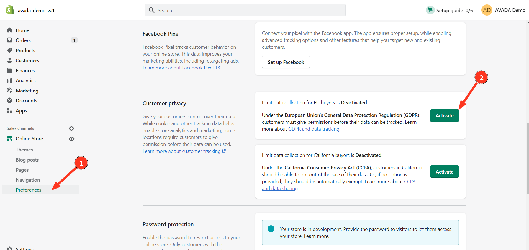Click the page vertical scrollbar
529x250 pixels.
527,158
